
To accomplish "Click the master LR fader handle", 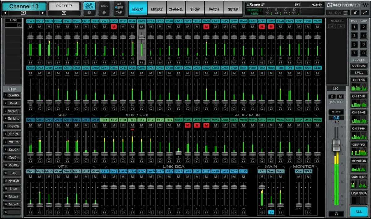I will (336, 145).
